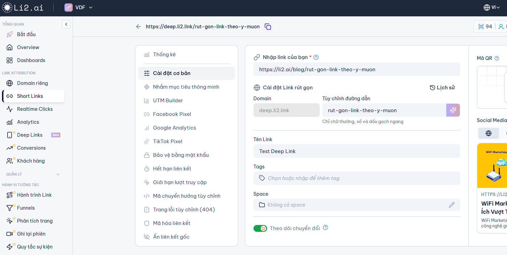The height and width of the screenshot is (255, 507).
Task: Toggle Theo dõi chuyển đổi switch
Action: [x=260, y=228]
